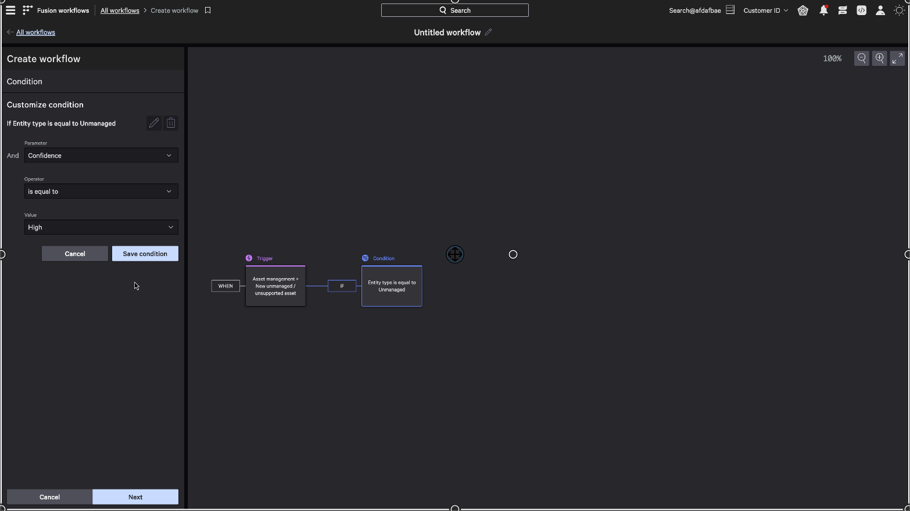Click the Customize condition heading
This screenshot has height=511, width=910.
[x=45, y=105]
